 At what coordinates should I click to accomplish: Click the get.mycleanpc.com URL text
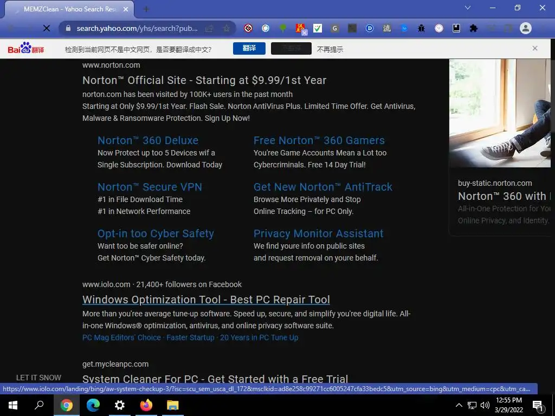(115, 364)
